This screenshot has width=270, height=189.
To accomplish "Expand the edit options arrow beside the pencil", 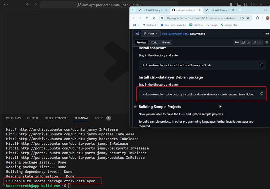I will click(x=260, y=42).
